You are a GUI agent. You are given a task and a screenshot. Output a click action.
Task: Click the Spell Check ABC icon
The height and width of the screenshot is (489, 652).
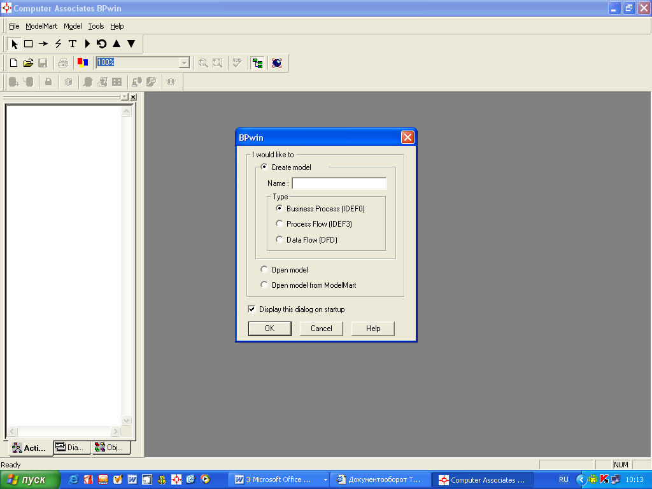pyautogui.click(x=237, y=63)
